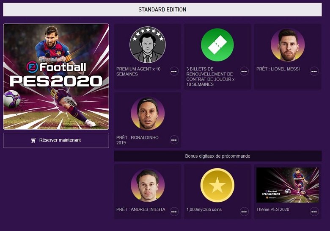This screenshot has height=231, width=330.
Task: Click the shopping cart icon
Action: click(34, 140)
